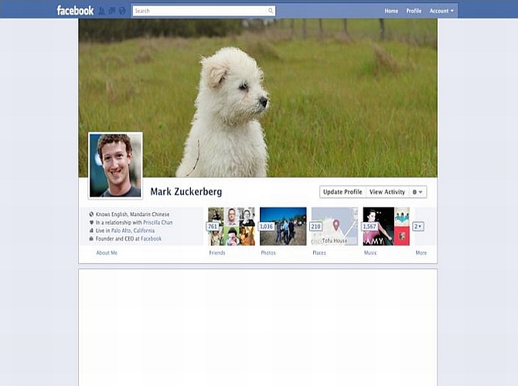Click the Mark Zuckerberg name heading
This screenshot has width=518, height=386.
click(186, 192)
